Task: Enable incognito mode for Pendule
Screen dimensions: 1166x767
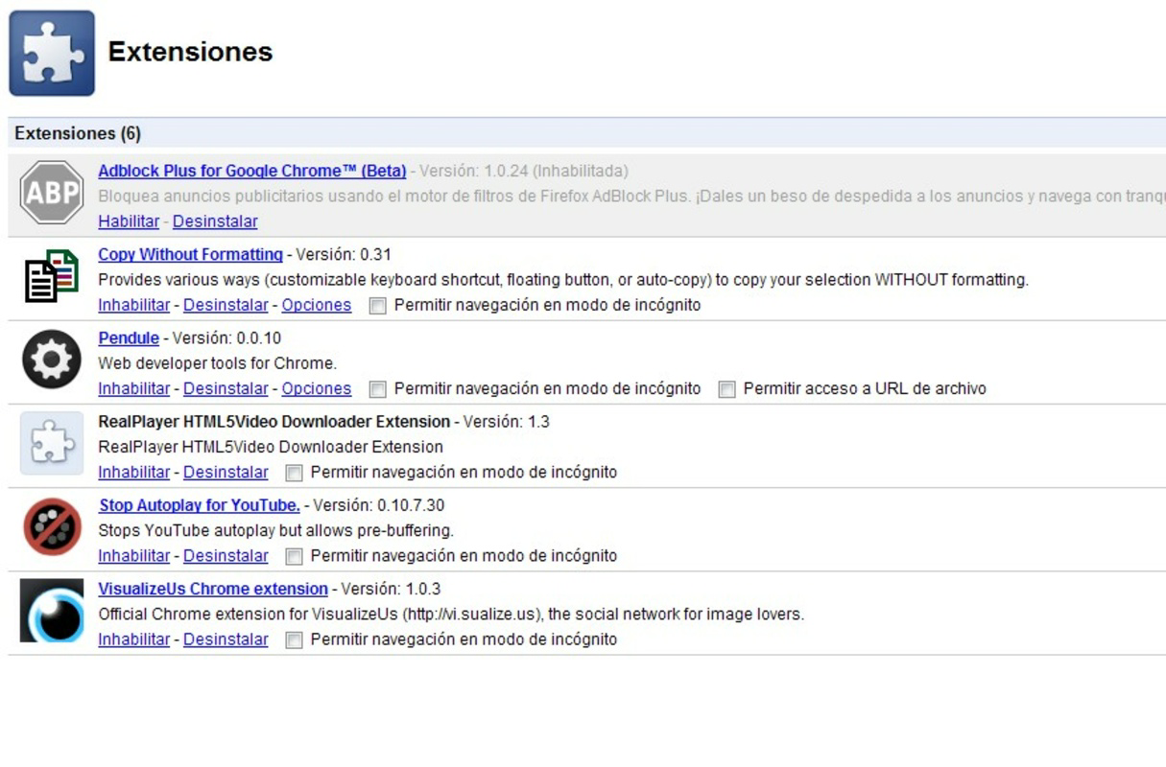Action: click(378, 389)
